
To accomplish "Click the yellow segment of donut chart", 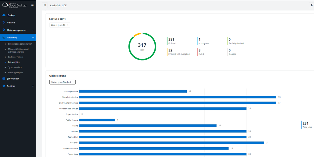I will tap(137, 34).
